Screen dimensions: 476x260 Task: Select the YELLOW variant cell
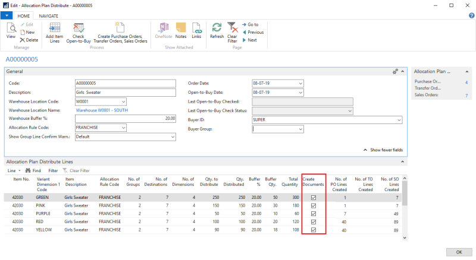43,230
